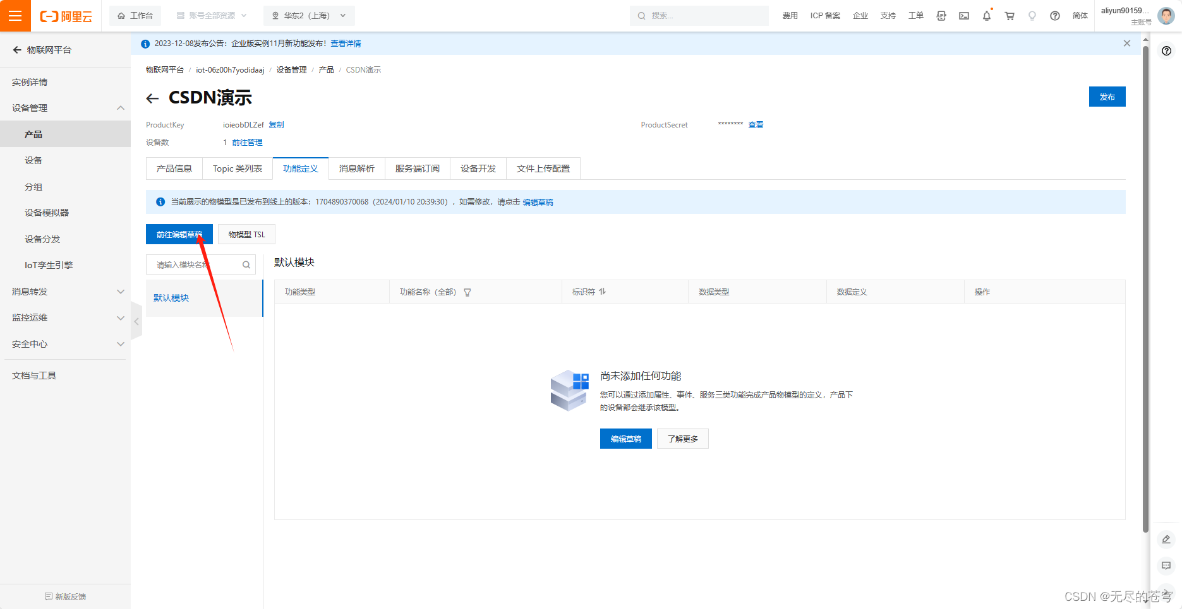Open the 工单 menu

coord(916,16)
